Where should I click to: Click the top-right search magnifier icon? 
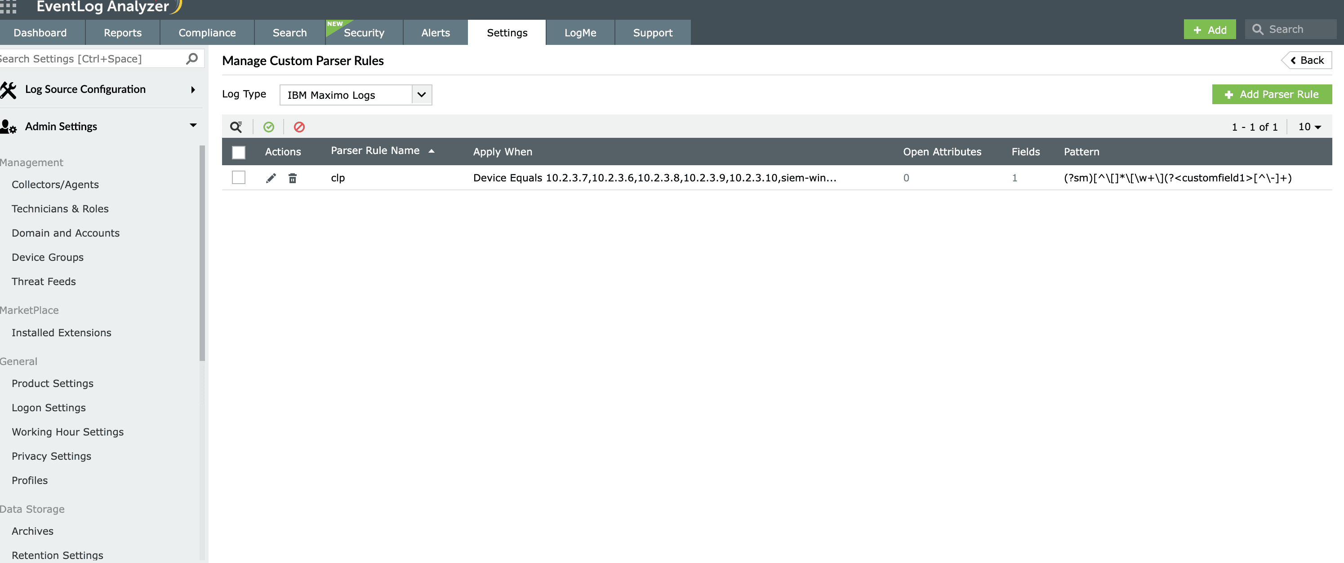[x=1258, y=29]
